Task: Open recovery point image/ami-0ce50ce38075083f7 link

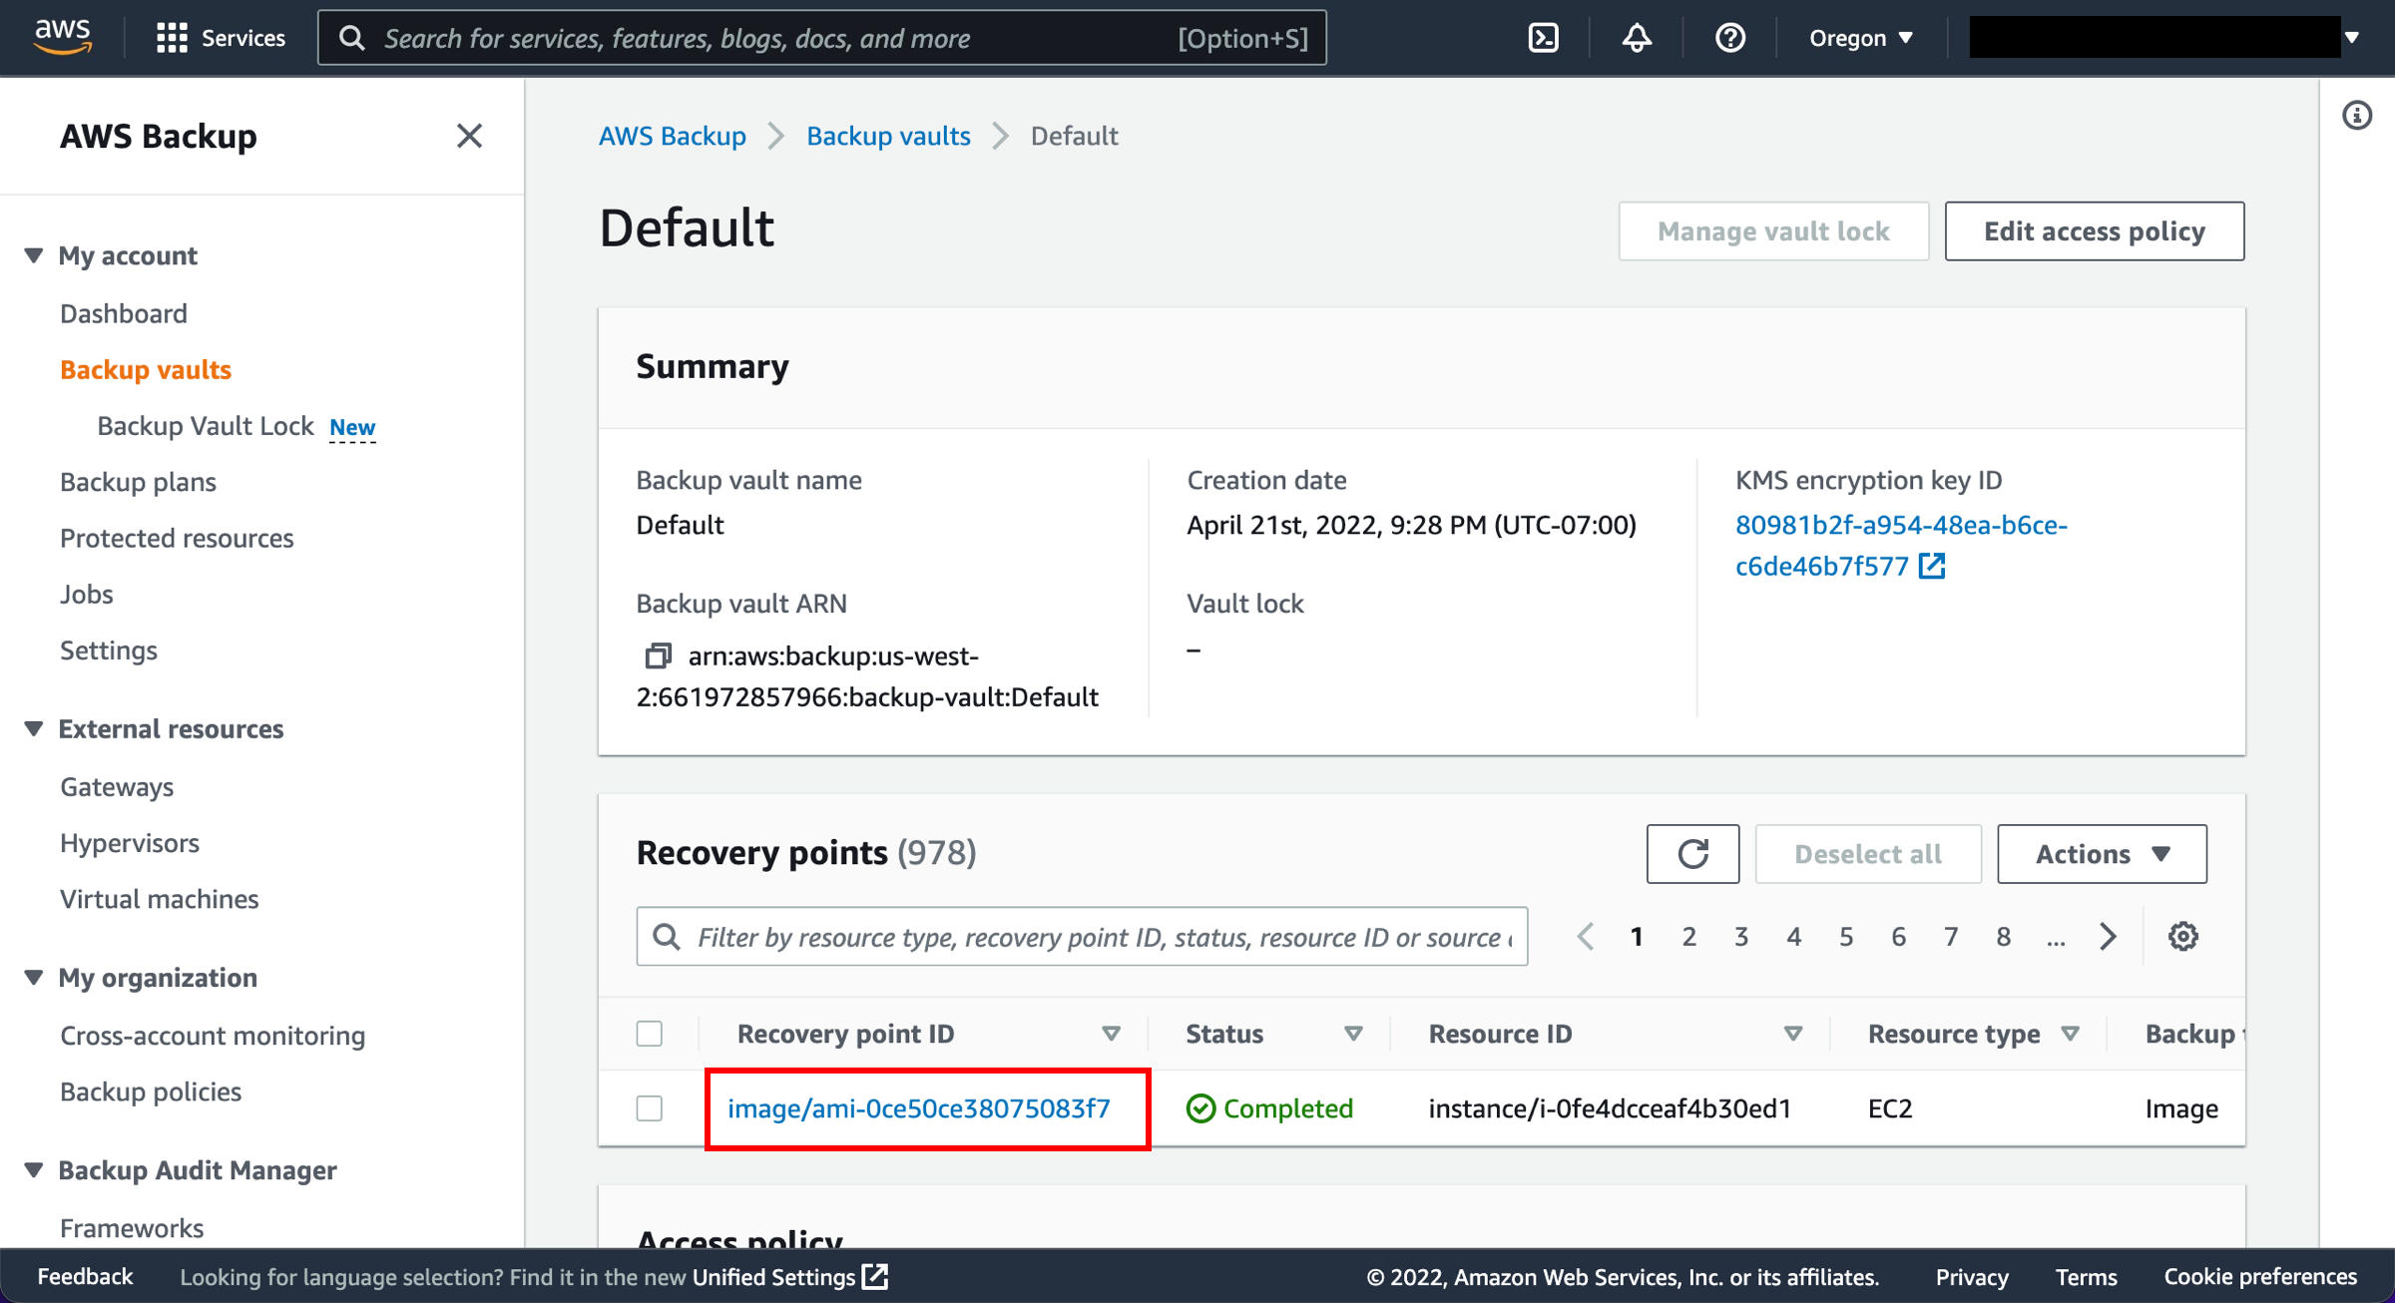Action: 918,1108
